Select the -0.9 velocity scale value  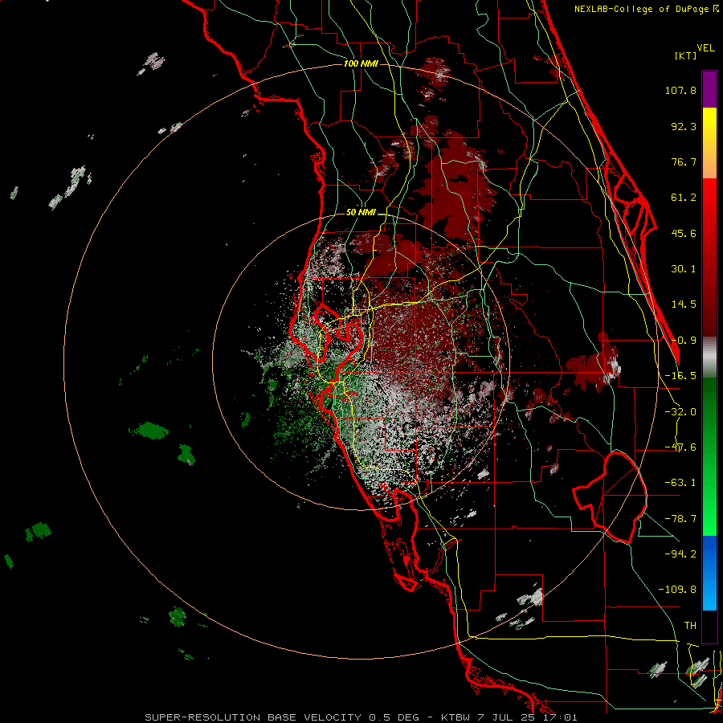[x=684, y=341]
